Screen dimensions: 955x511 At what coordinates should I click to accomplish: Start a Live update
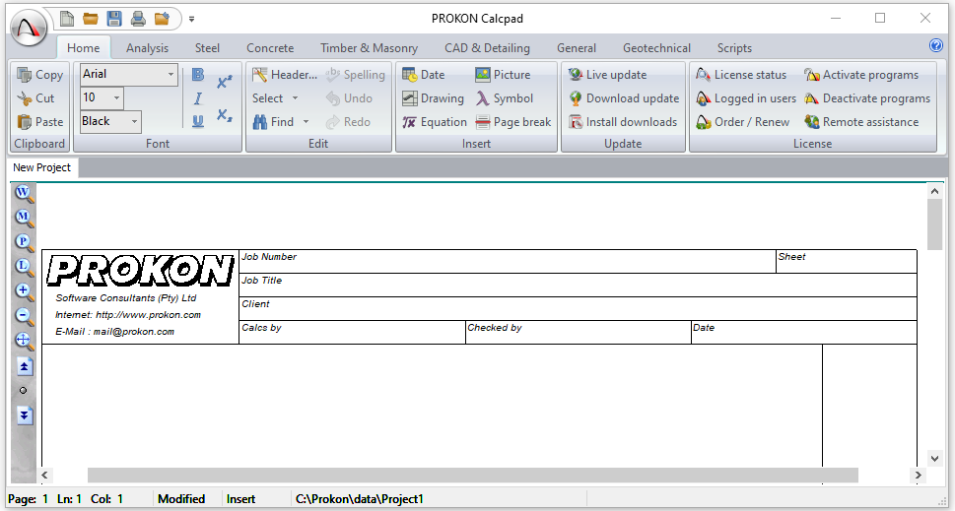[x=607, y=75]
